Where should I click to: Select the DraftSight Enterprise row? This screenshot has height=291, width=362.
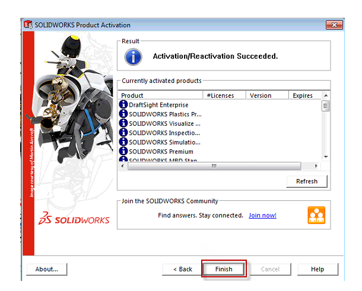pos(220,105)
